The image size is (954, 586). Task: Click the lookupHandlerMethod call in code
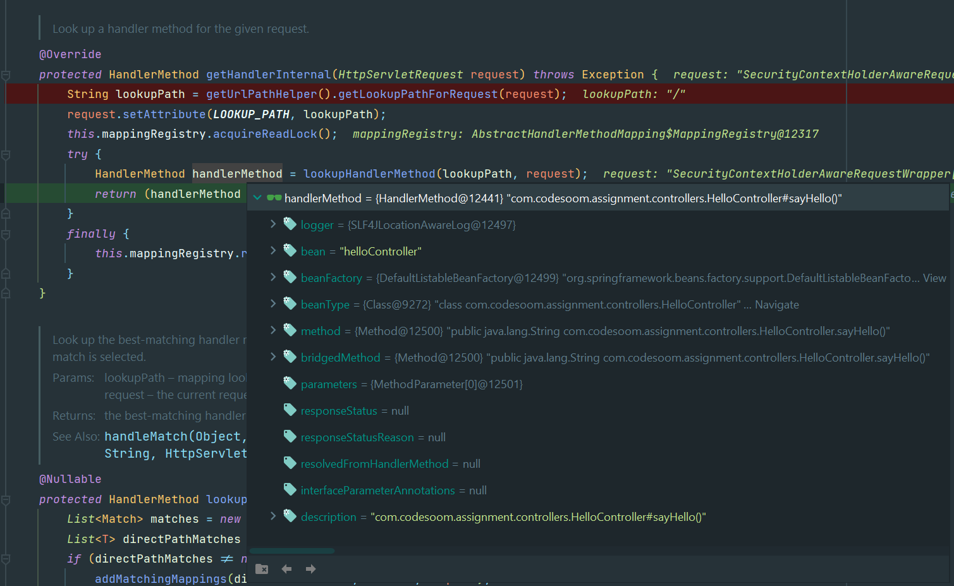(x=369, y=174)
